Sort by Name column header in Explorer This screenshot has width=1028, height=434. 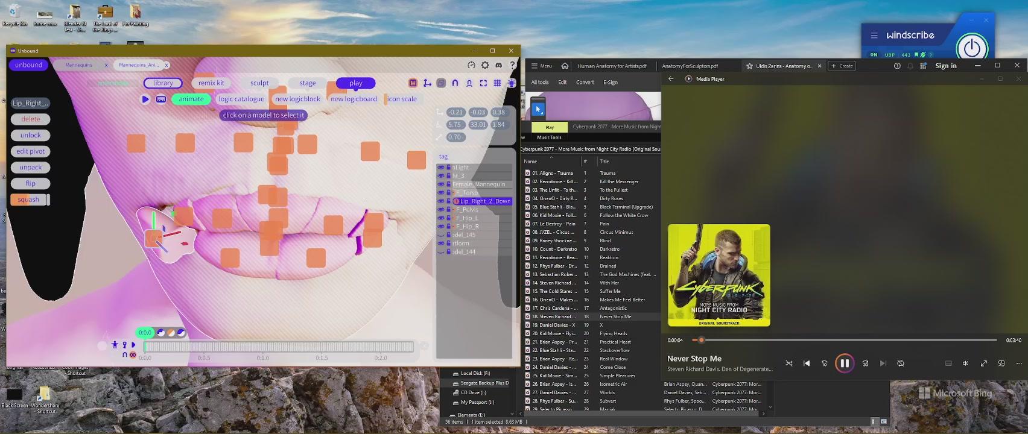pos(530,162)
